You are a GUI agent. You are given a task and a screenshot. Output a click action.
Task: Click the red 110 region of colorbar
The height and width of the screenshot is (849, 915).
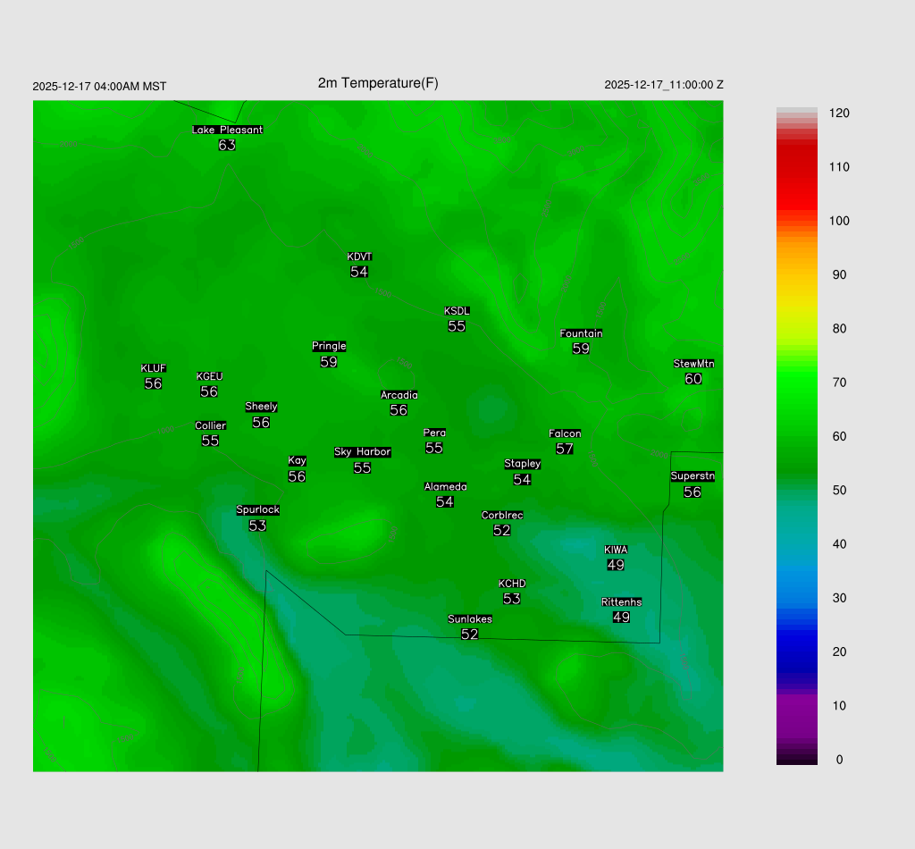(x=796, y=167)
